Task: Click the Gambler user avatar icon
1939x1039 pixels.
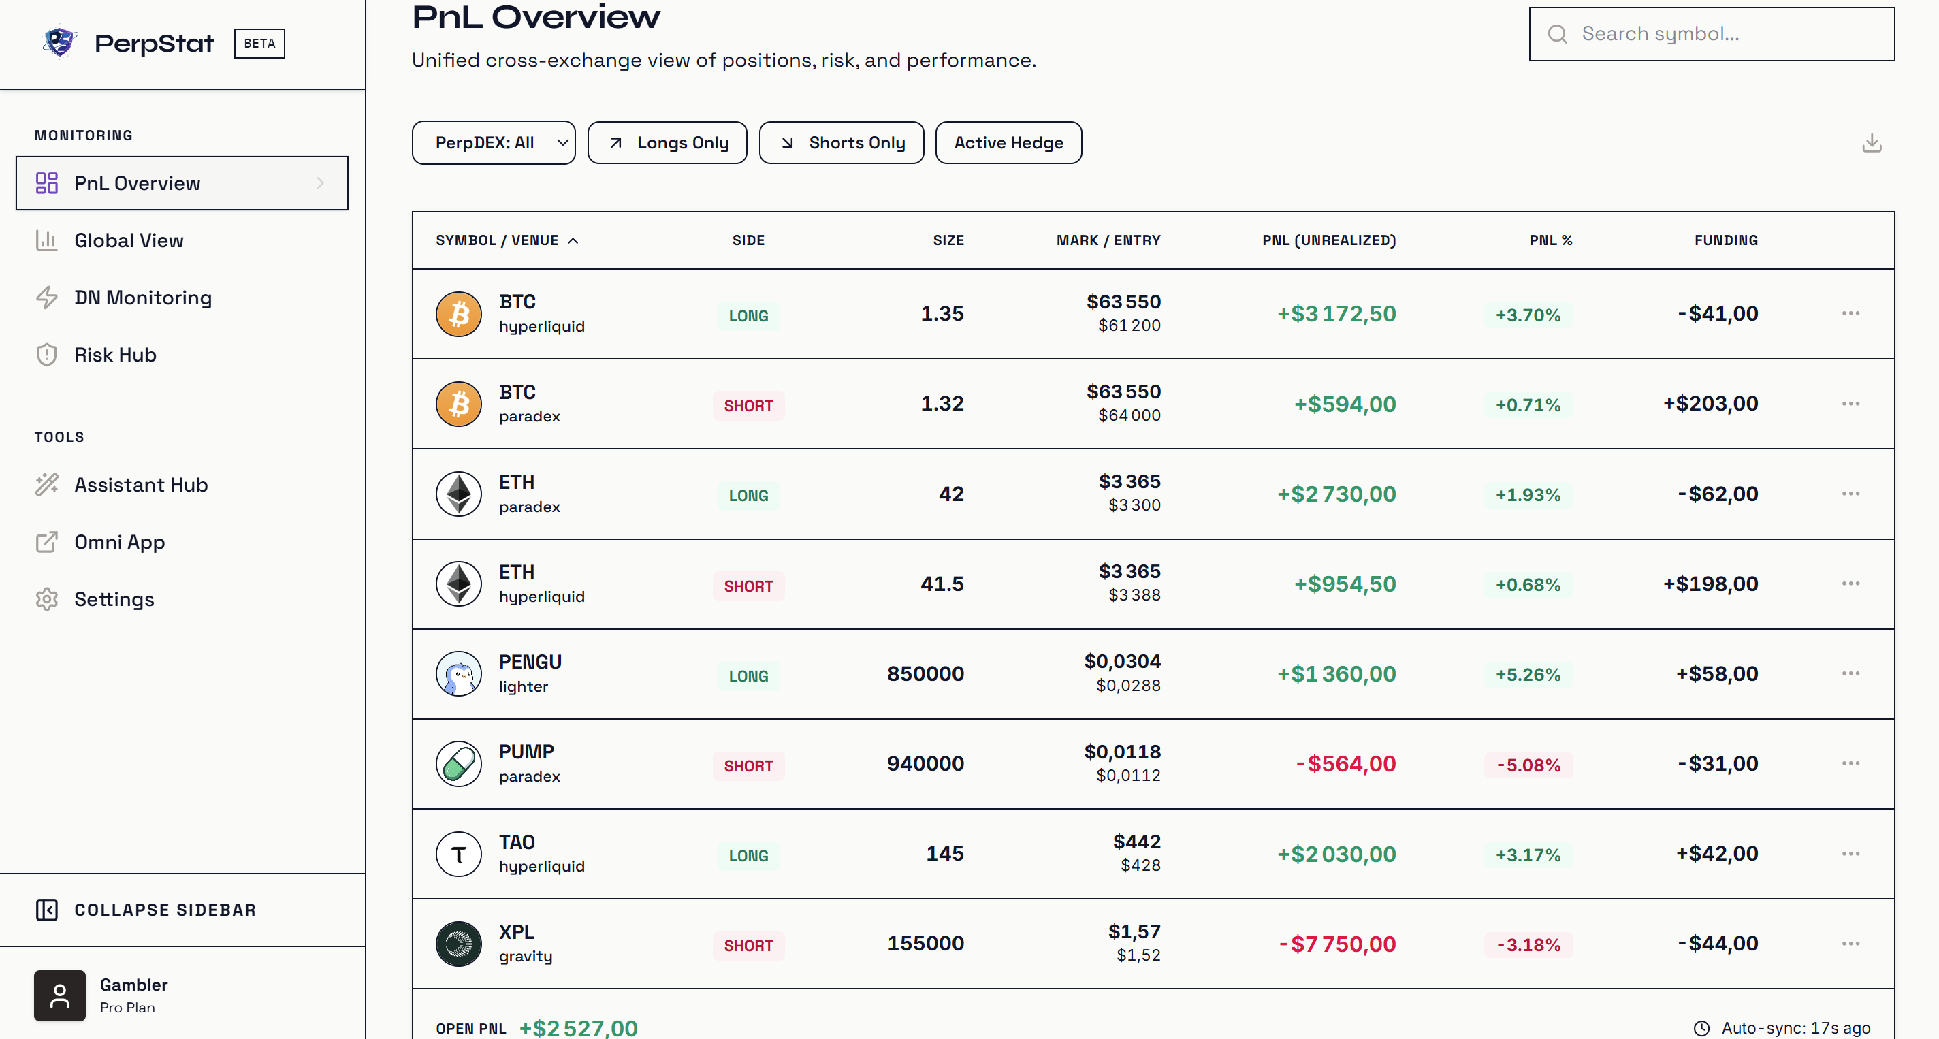Action: click(59, 995)
